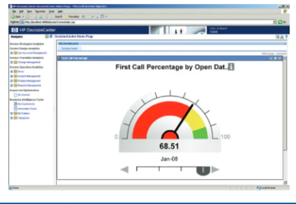296x204 pixels.
Task: Click the browser Back button
Action: click(16, 17)
